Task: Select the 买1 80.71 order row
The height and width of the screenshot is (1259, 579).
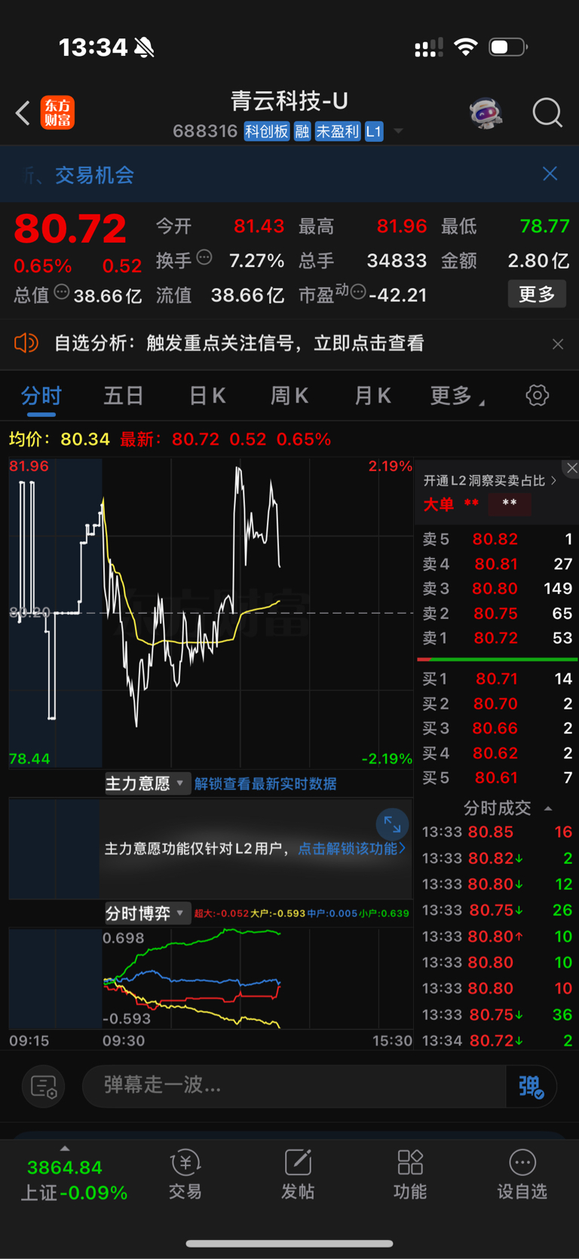Action: [x=497, y=679]
